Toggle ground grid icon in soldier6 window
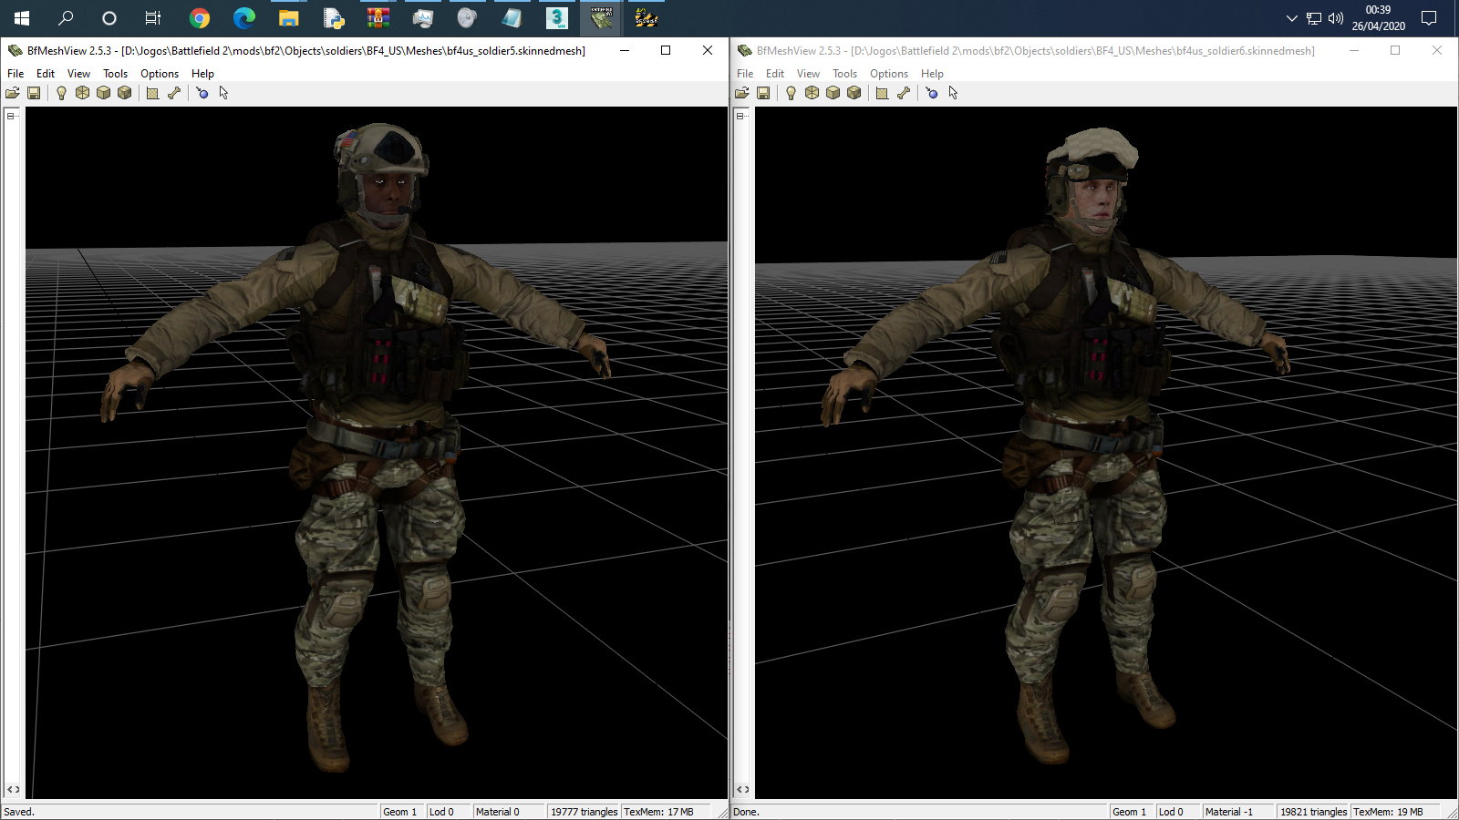 [882, 93]
